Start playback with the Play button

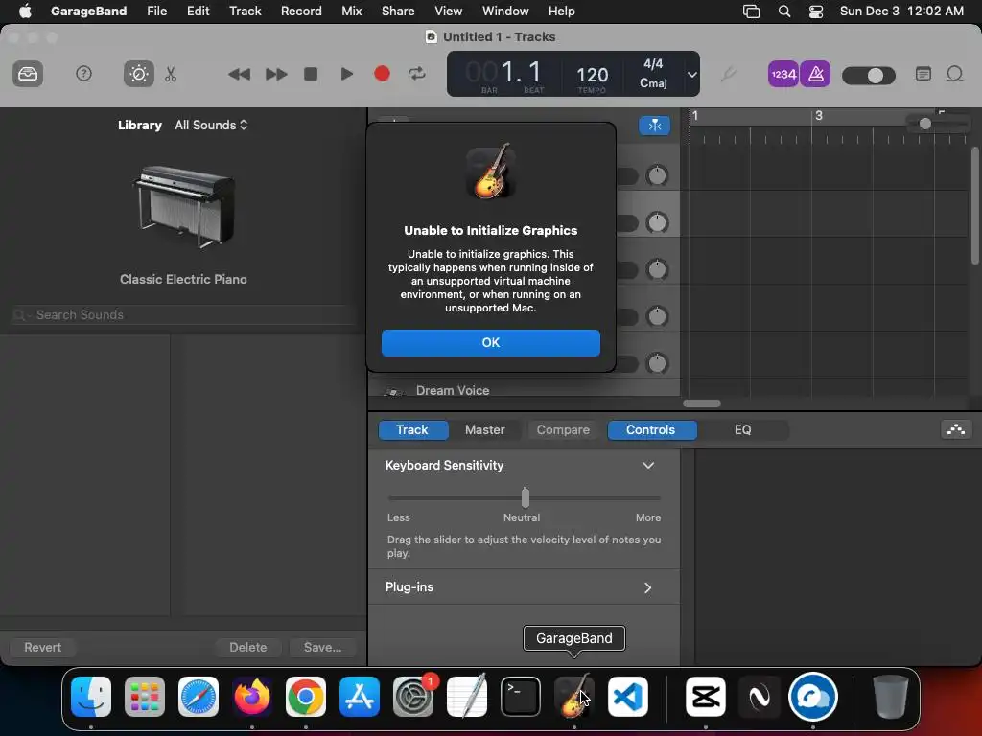point(346,74)
